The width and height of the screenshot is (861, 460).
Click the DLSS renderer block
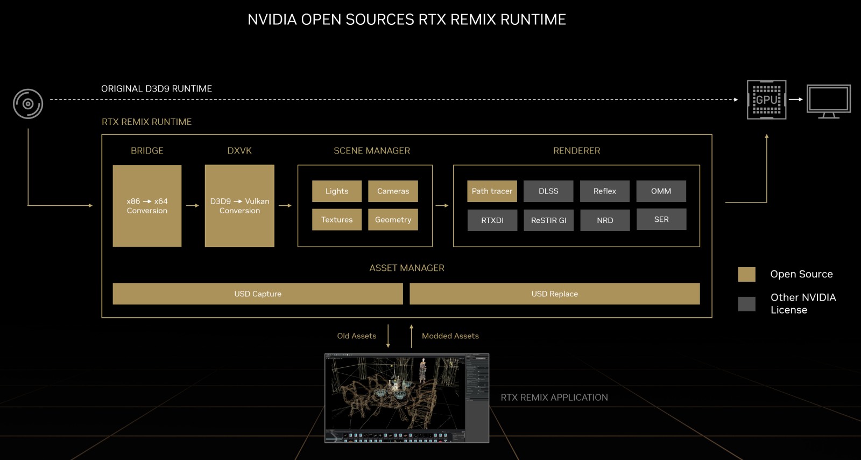coord(548,191)
